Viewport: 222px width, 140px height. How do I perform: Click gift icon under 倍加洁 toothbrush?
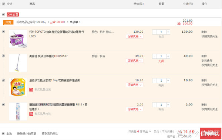tap(31, 114)
